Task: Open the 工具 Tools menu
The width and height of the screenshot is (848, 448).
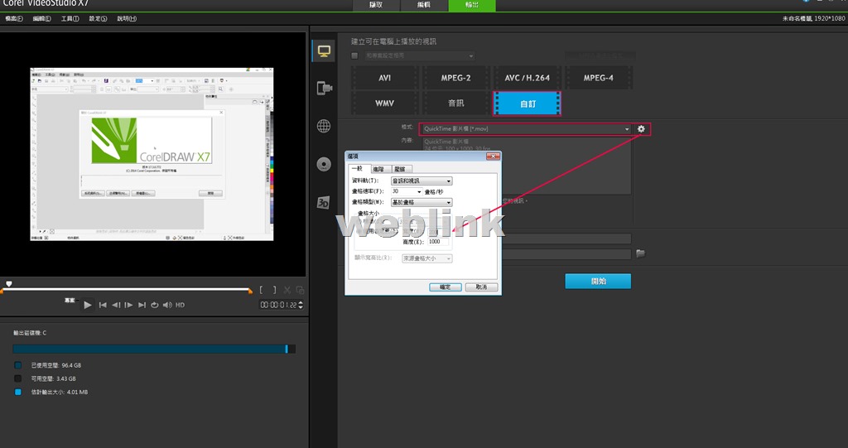Action: click(x=70, y=18)
